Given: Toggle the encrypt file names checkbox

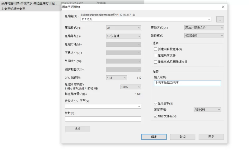Looking at the screenshot, I should click(x=156, y=116).
